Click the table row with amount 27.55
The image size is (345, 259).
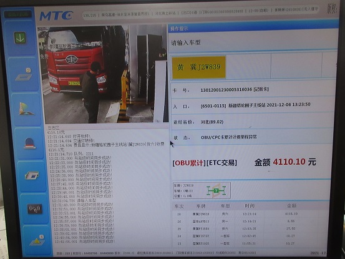tap(251, 228)
